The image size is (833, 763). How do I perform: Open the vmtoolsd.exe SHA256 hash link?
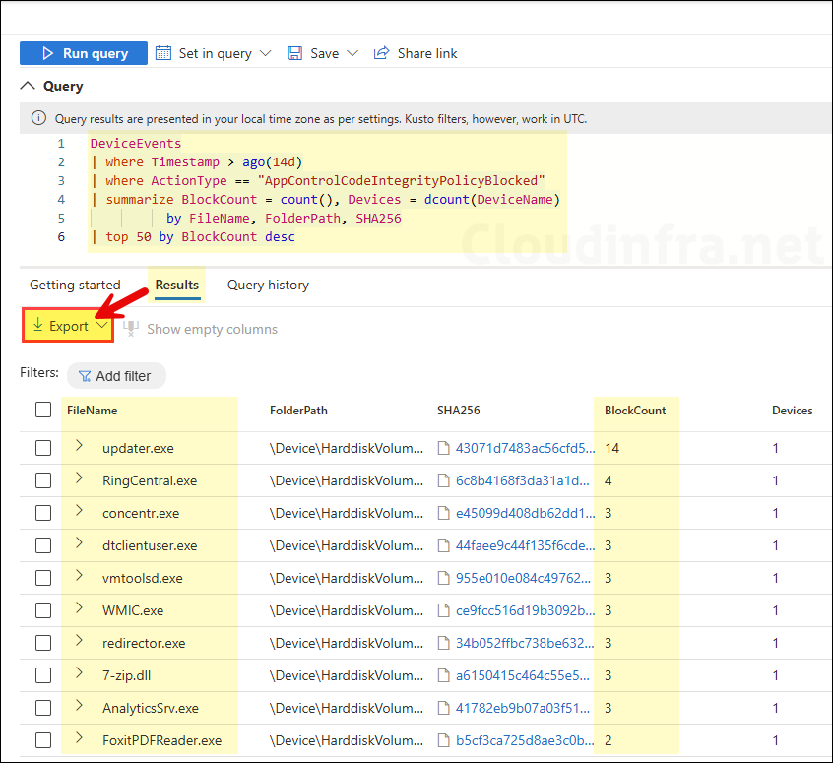click(x=525, y=578)
